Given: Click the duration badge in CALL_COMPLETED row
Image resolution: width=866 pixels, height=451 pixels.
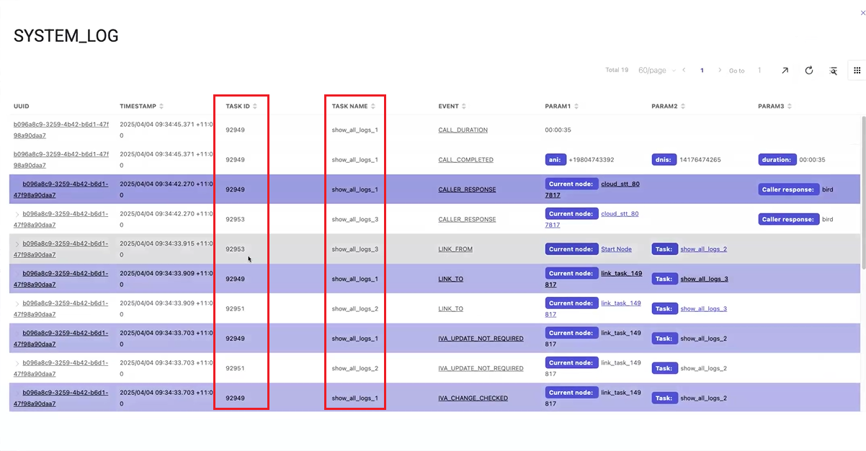Looking at the screenshot, I should coord(777,160).
